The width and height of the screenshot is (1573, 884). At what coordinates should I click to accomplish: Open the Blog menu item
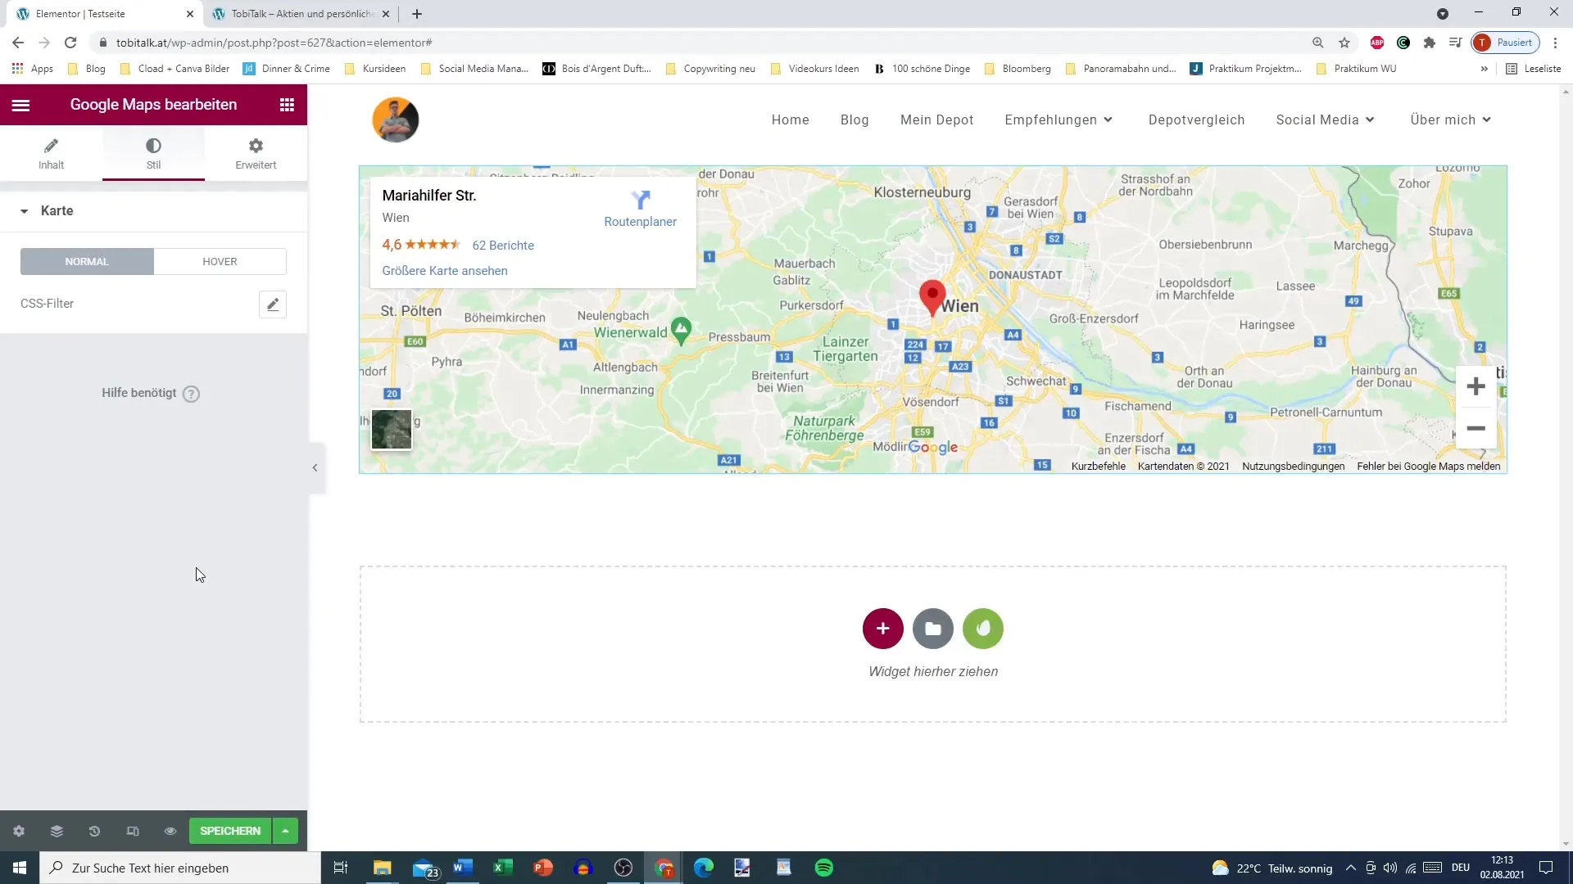coord(854,120)
